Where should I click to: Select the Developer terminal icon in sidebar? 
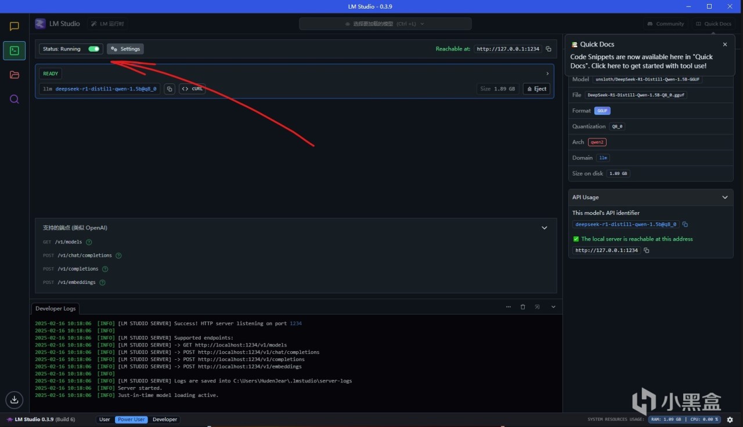[15, 51]
